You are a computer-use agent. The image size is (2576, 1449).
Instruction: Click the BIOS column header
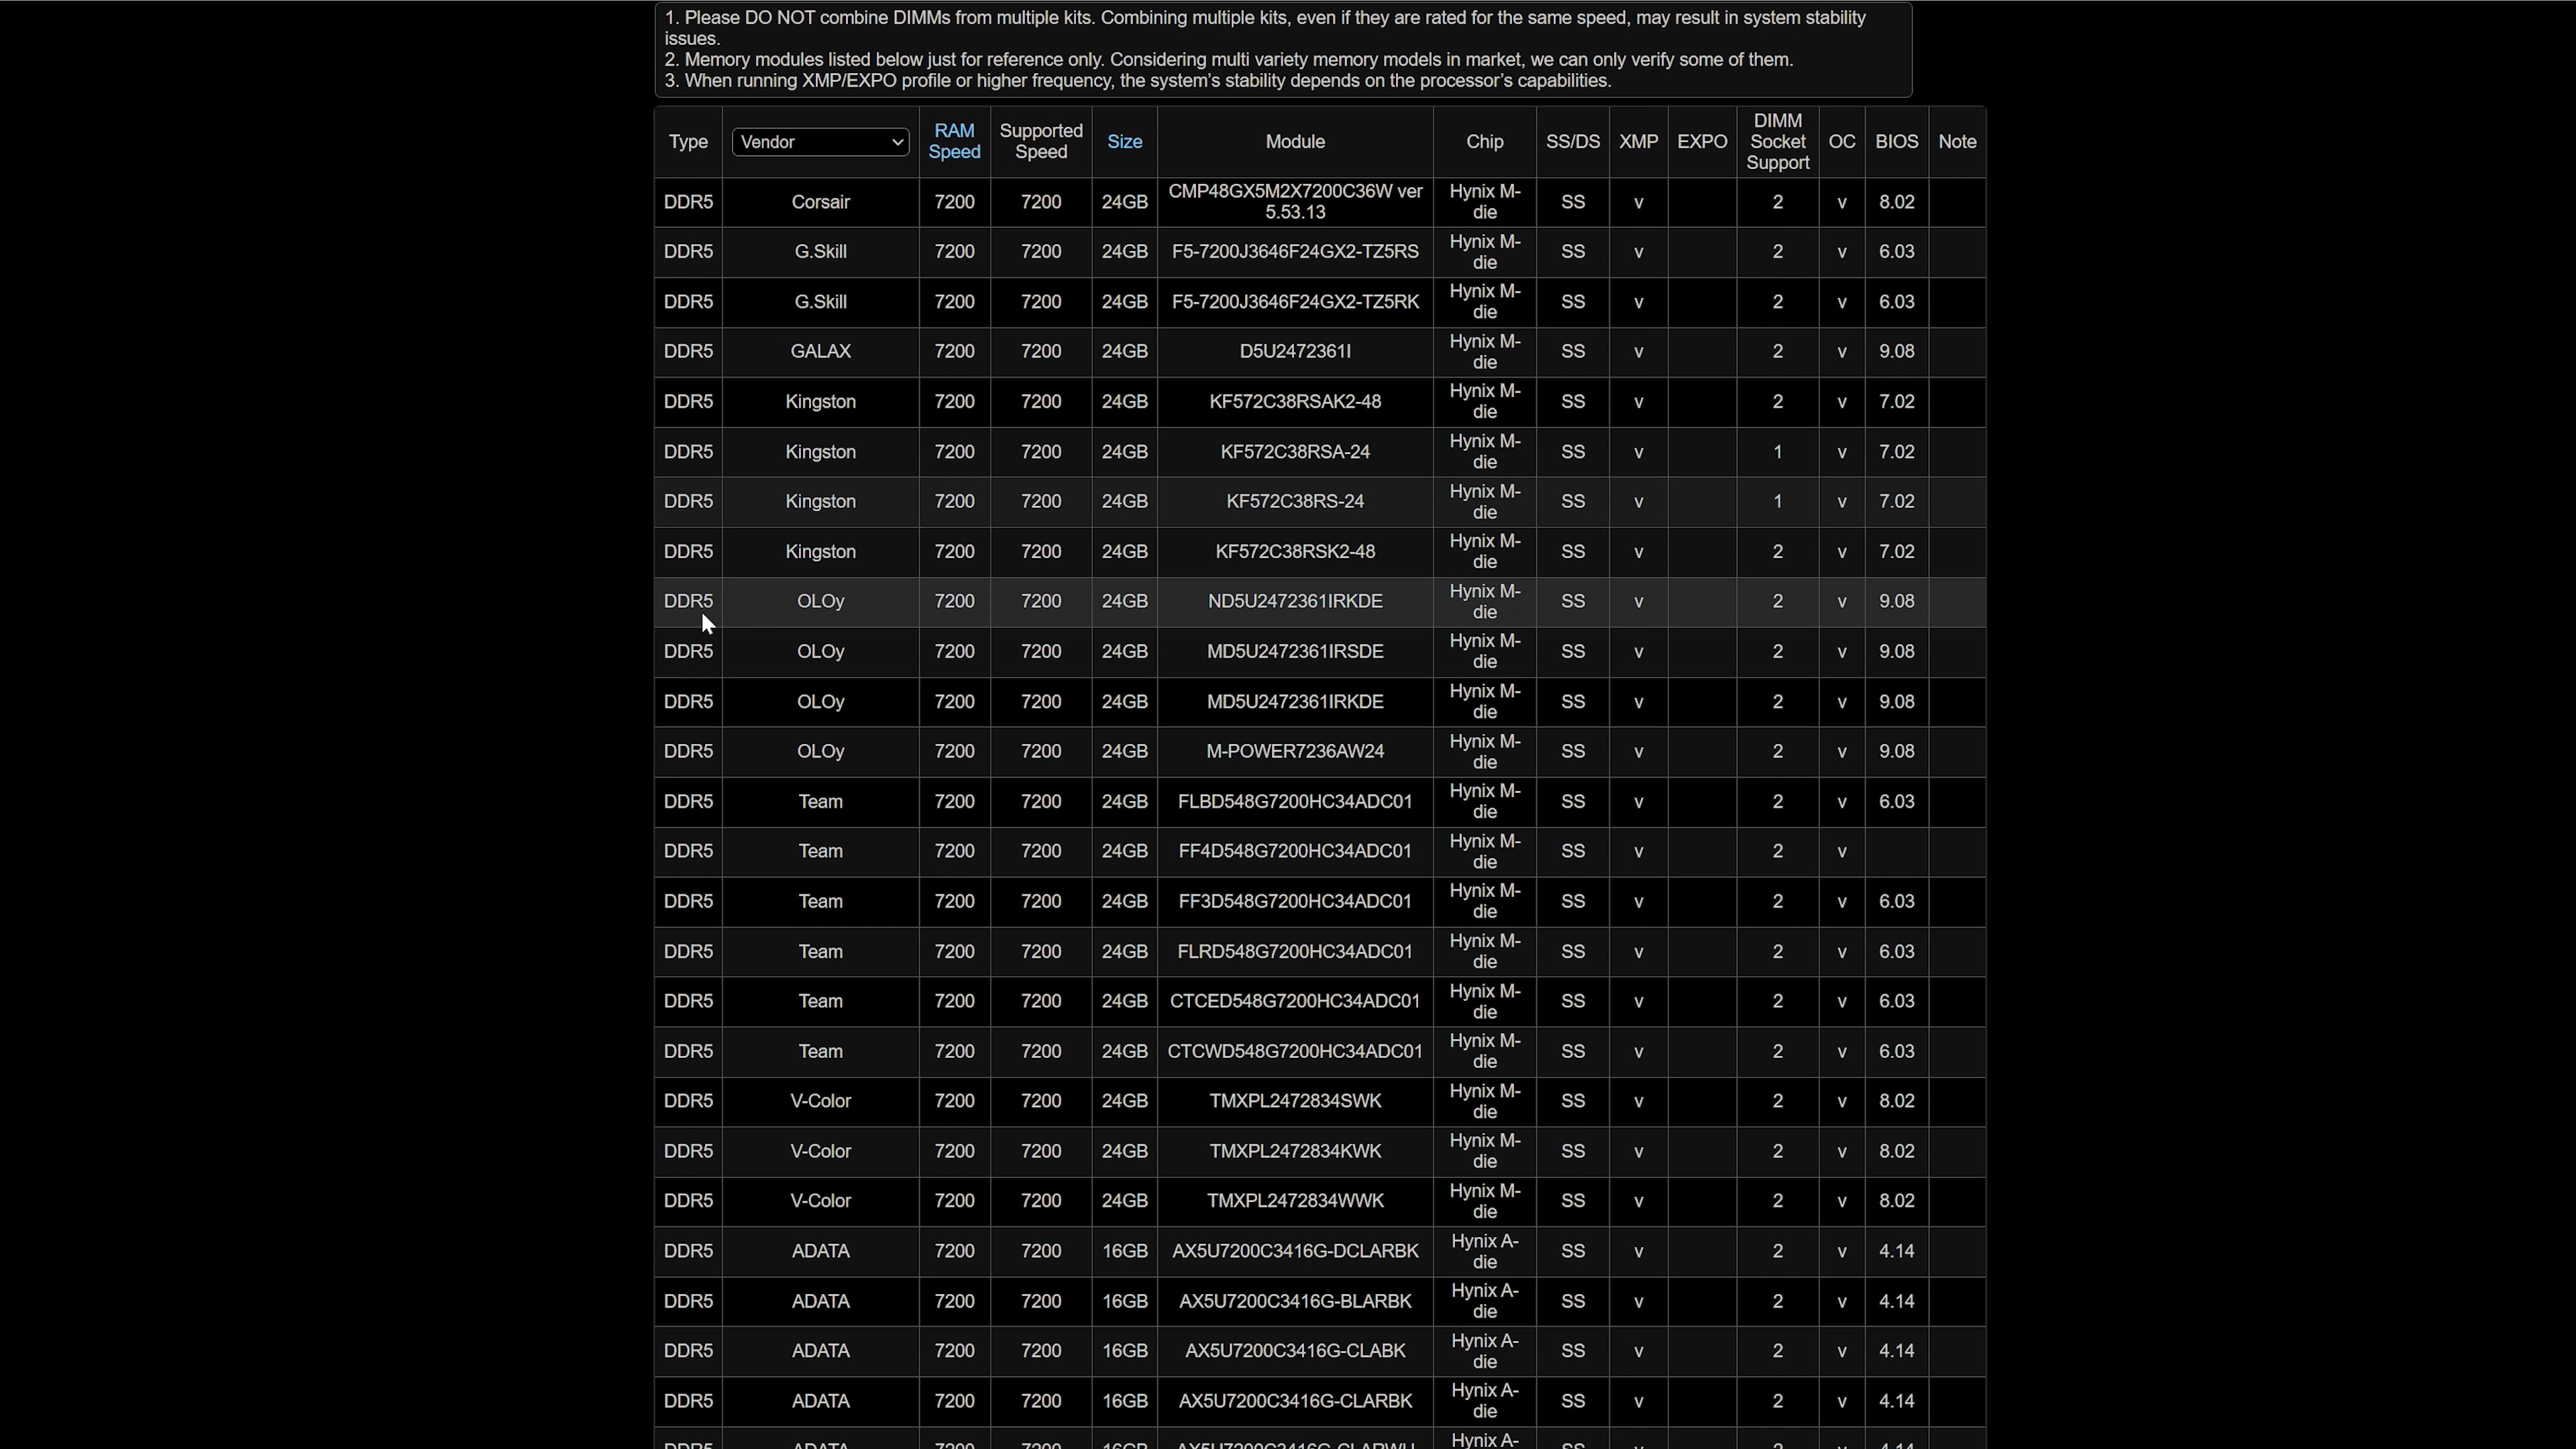point(1896,142)
